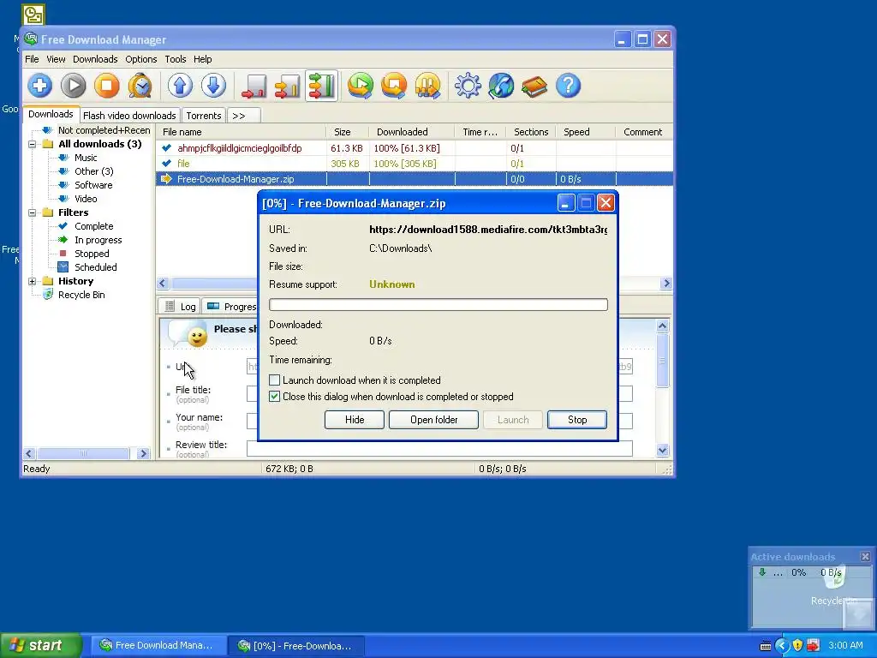Click the Move down blue arrow icon
The width and height of the screenshot is (877, 658).
pyautogui.click(x=213, y=86)
